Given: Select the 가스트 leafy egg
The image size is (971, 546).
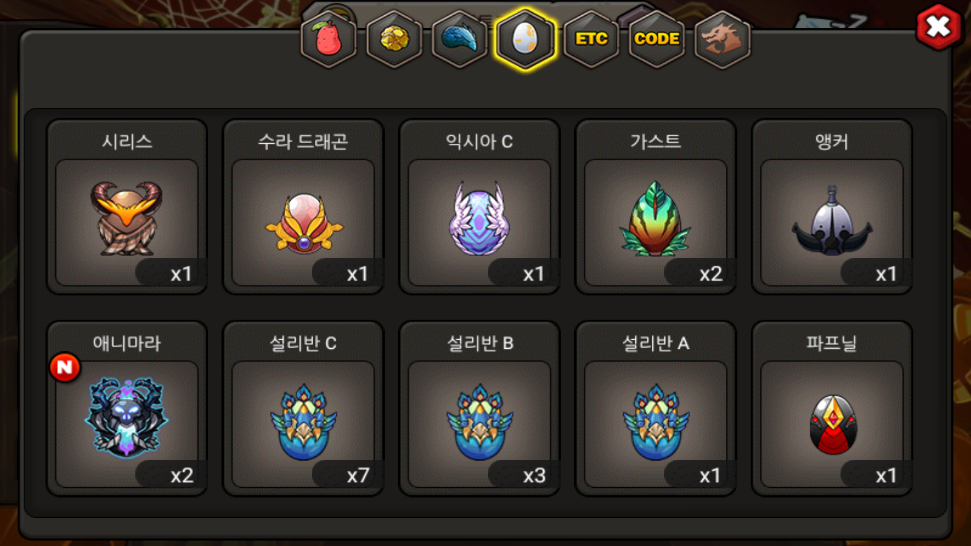Looking at the screenshot, I should [655, 207].
